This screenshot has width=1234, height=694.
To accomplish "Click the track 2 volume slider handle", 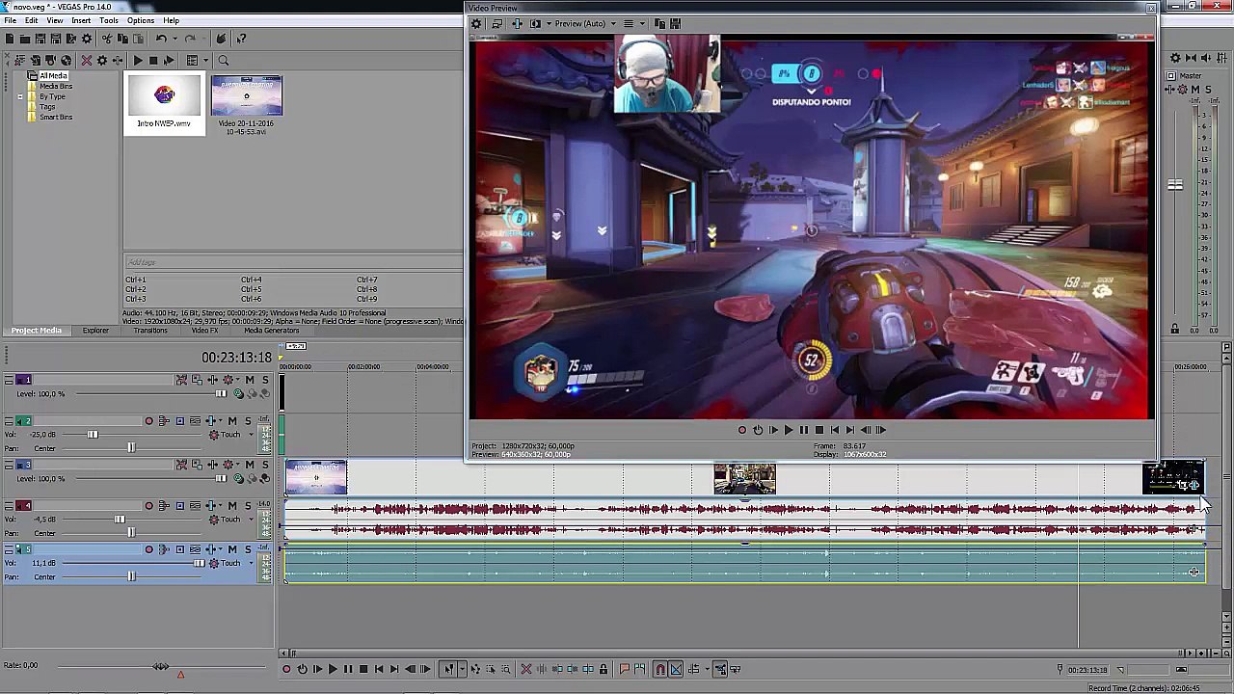I will (93, 435).
